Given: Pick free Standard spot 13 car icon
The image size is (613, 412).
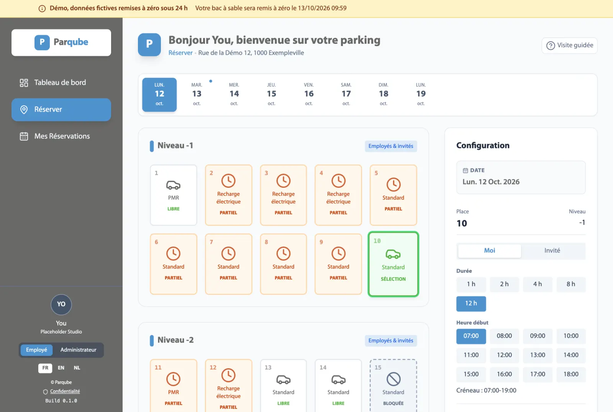Looking at the screenshot, I should (284, 379).
